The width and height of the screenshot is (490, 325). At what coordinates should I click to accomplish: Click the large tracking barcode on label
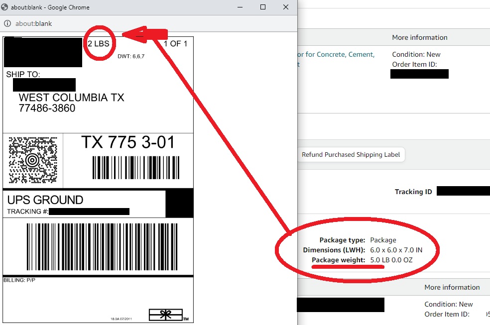coord(102,247)
